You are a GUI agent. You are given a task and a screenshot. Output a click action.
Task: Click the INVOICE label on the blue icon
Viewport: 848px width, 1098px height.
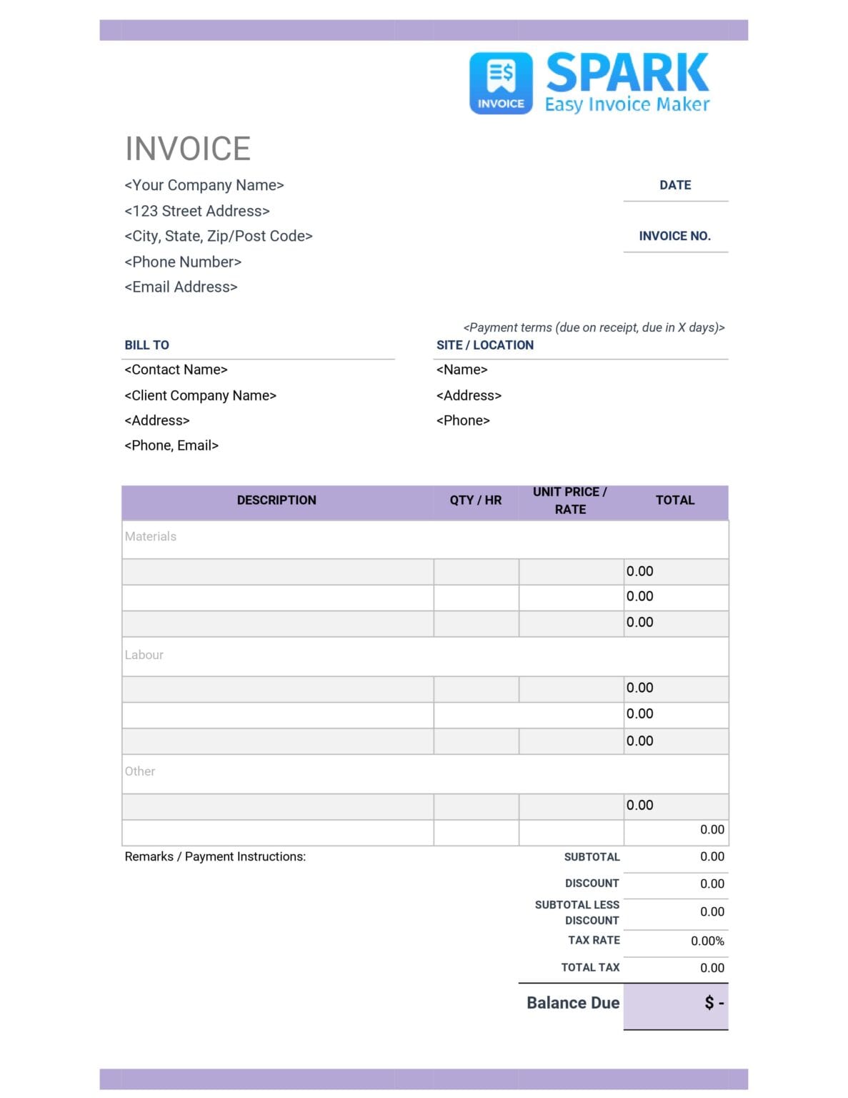click(x=500, y=104)
